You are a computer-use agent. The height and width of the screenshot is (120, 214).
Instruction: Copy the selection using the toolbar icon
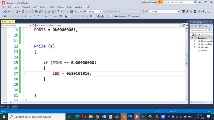click(x=49, y=12)
